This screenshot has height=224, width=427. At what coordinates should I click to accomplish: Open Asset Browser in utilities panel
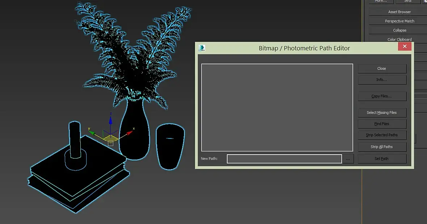point(399,12)
